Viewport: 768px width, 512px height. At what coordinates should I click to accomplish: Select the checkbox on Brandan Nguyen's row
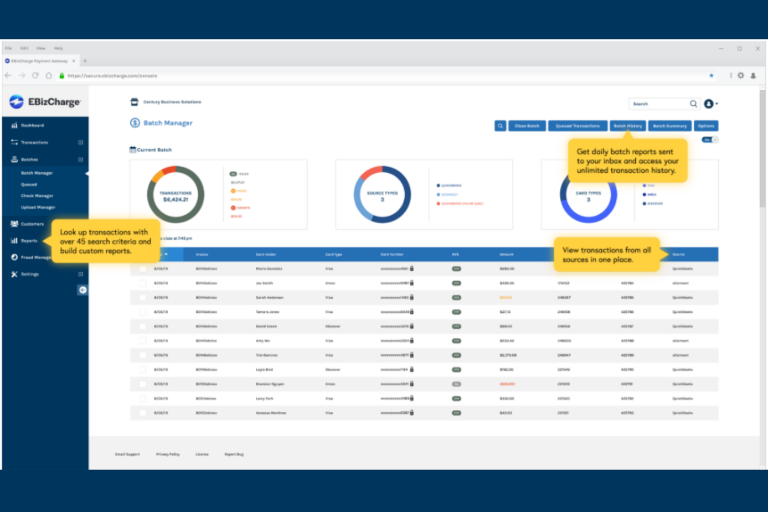(x=143, y=384)
